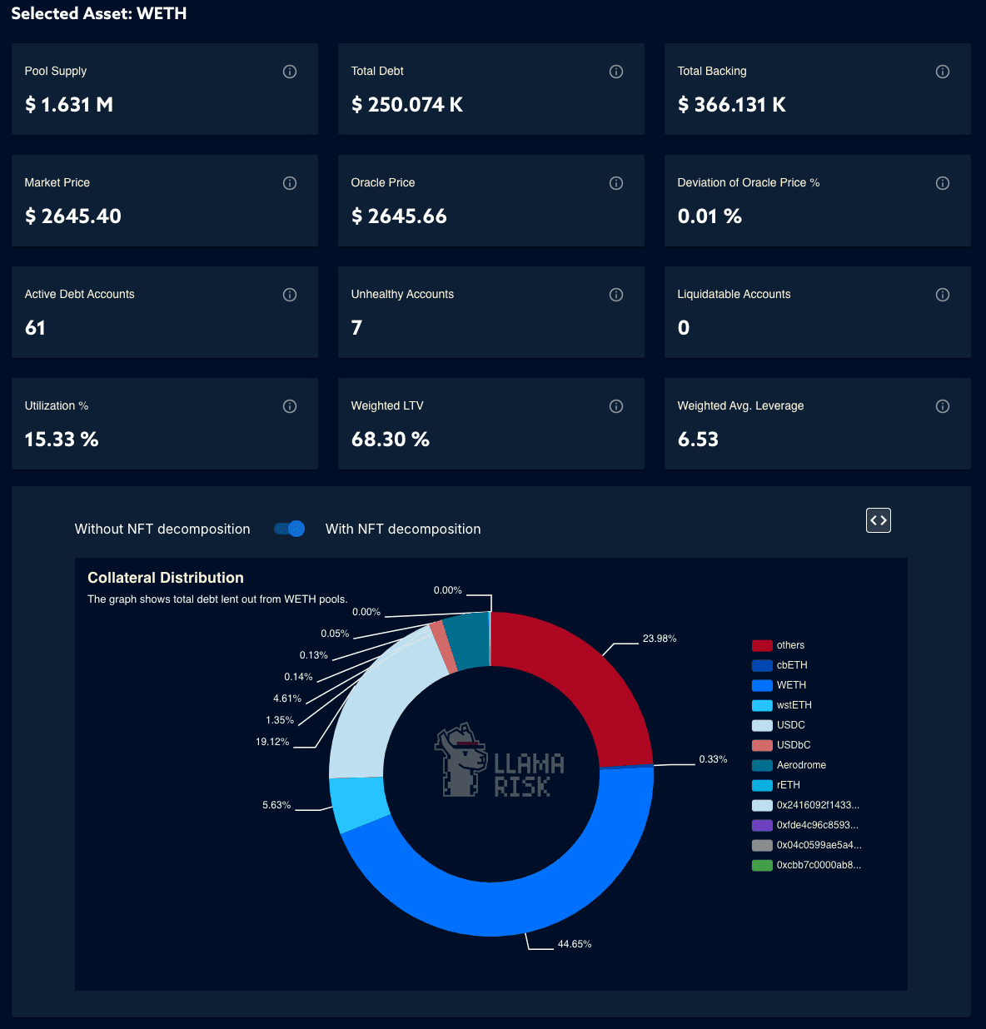Click the Total Debt info icon
Screen dimensions: 986x1029
point(616,72)
